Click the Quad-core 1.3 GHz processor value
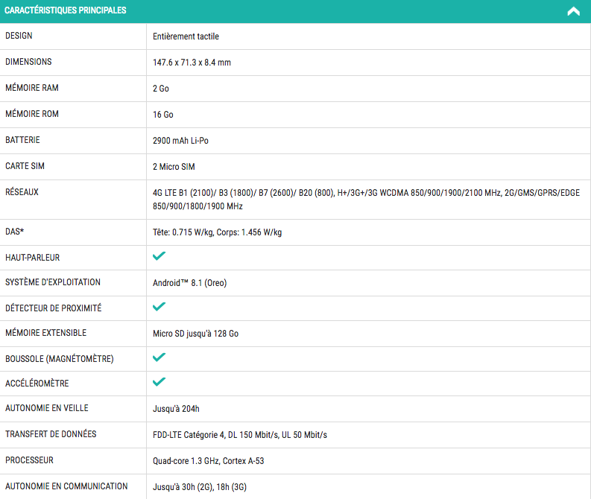The image size is (591, 499). [x=208, y=461]
